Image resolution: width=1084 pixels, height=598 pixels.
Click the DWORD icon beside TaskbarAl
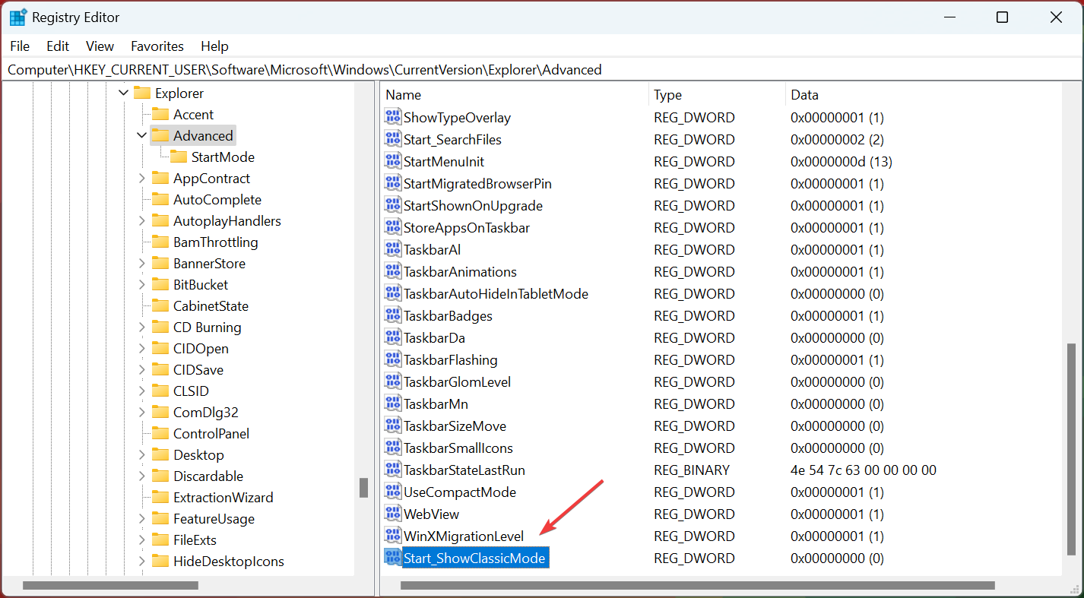[x=392, y=249]
